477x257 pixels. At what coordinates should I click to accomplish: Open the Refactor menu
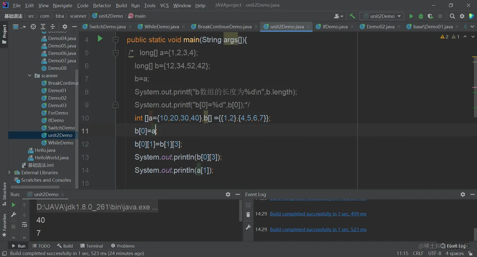click(x=102, y=5)
